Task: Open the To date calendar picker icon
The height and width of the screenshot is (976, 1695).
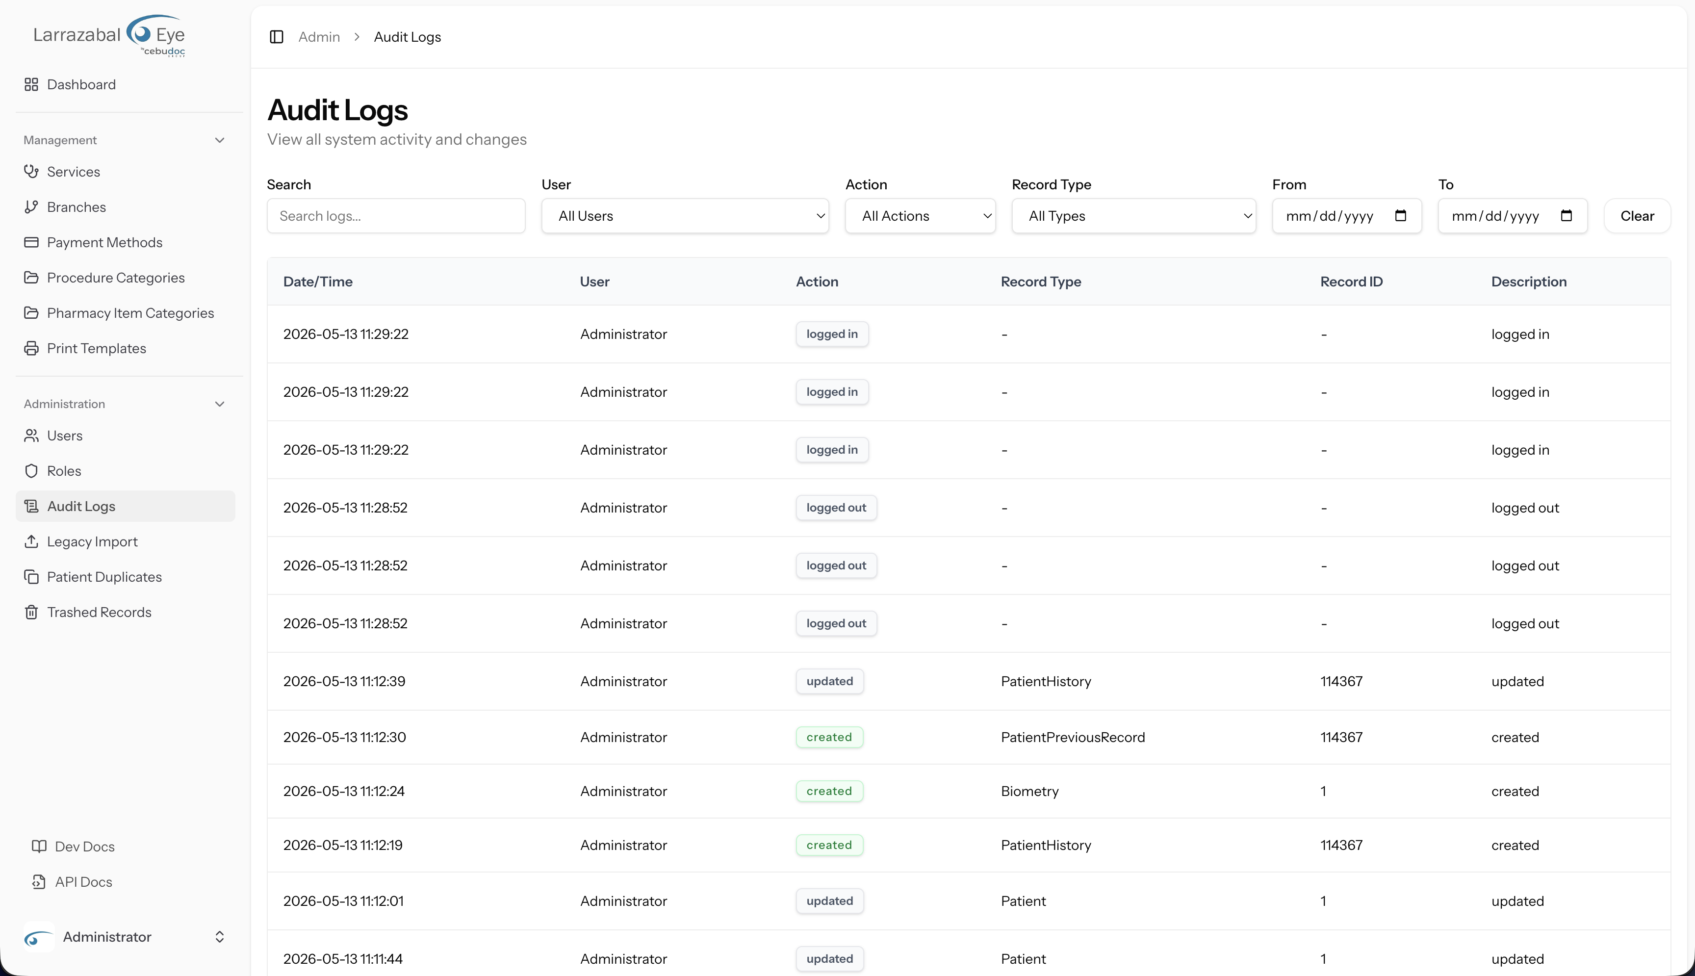Action: point(1567,216)
